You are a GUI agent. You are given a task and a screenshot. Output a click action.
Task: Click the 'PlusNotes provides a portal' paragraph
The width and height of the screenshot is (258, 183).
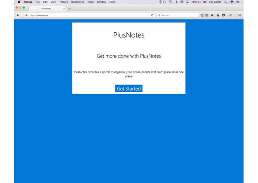pos(129,74)
